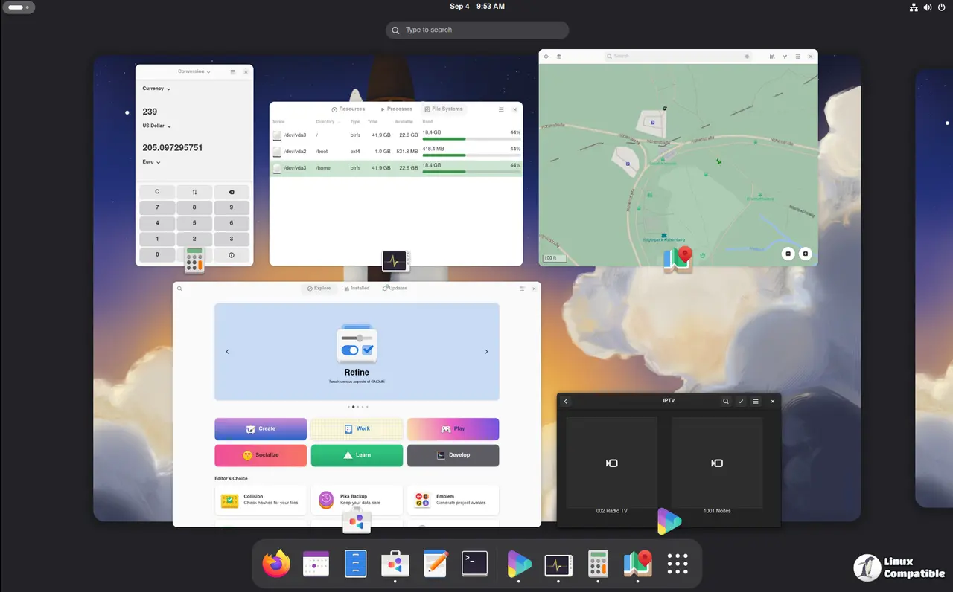The image size is (953, 592).
Task: Launch Firefox from the dock
Action: (x=276, y=564)
